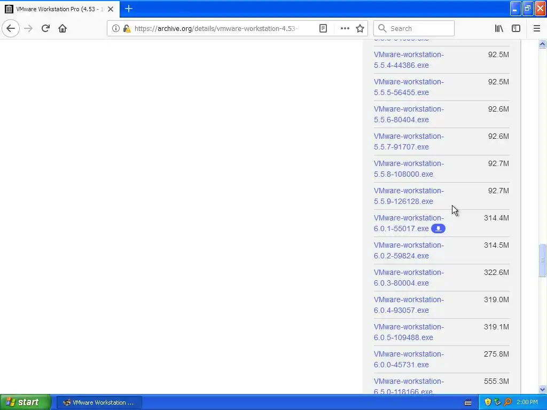Open the Firefox home page
547x410 pixels.
tap(62, 28)
